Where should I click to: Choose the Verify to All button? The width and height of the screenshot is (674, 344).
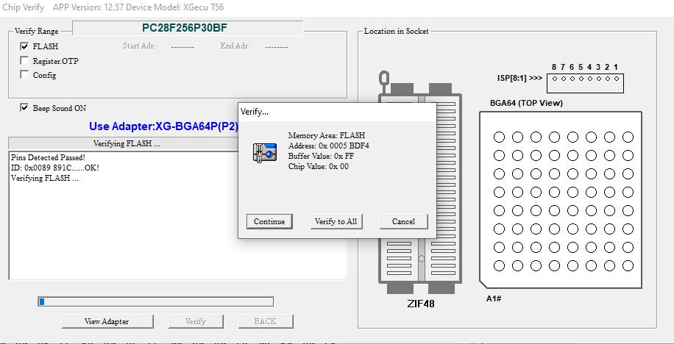(x=336, y=221)
